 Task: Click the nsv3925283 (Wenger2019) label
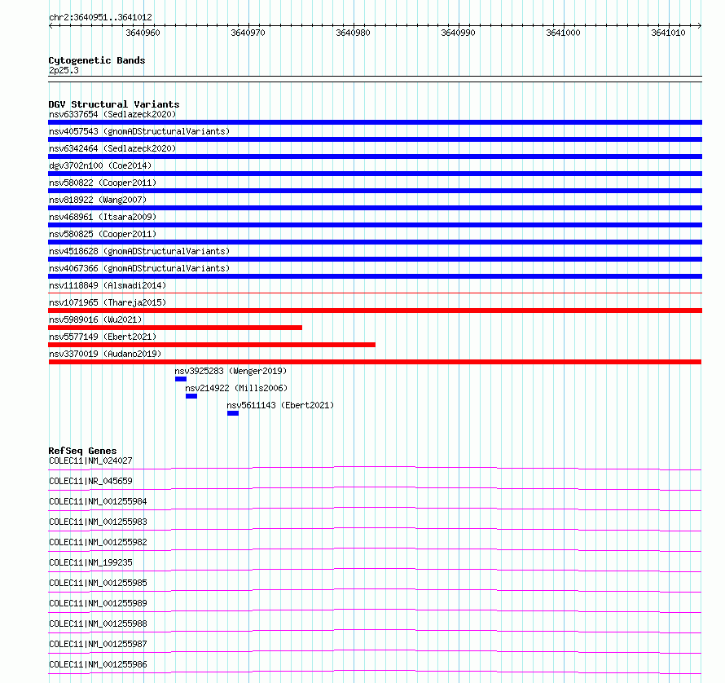pos(231,371)
